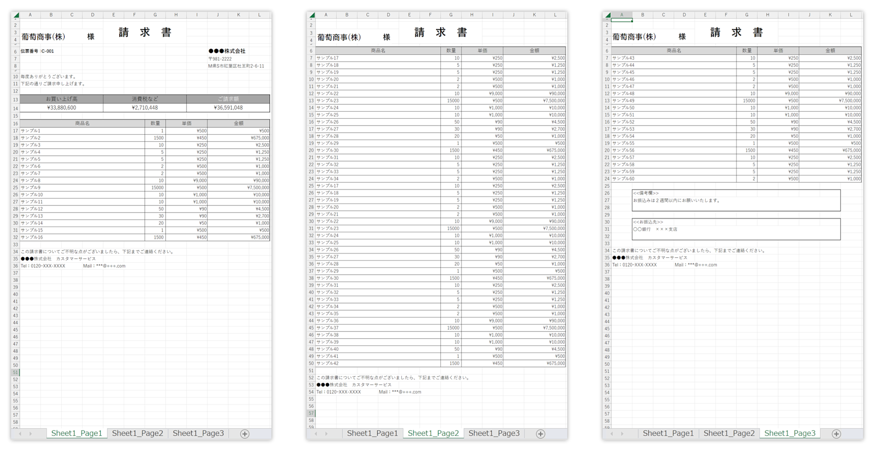Switch to Sheet1_Page3 tab in the middle window
This screenshot has height=450, width=876.
coord(494,433)
